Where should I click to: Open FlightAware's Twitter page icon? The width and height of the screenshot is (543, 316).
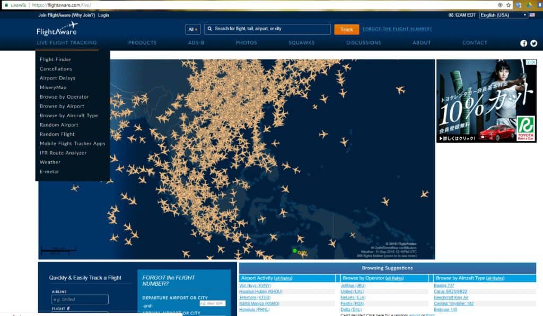click(x=533, y=43)
